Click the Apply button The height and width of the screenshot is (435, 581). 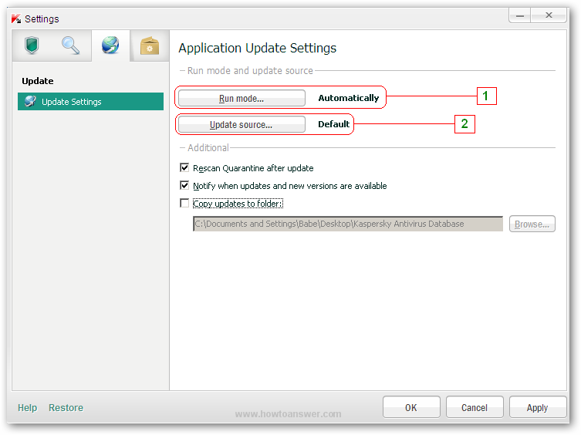[x=538, y=407]
